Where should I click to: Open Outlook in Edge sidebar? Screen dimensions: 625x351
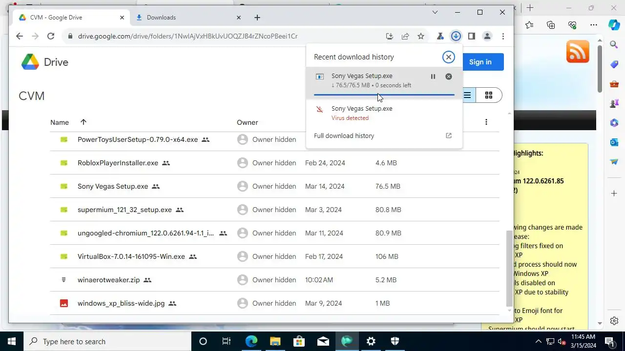pyautogui.click(x=614, y=142)
